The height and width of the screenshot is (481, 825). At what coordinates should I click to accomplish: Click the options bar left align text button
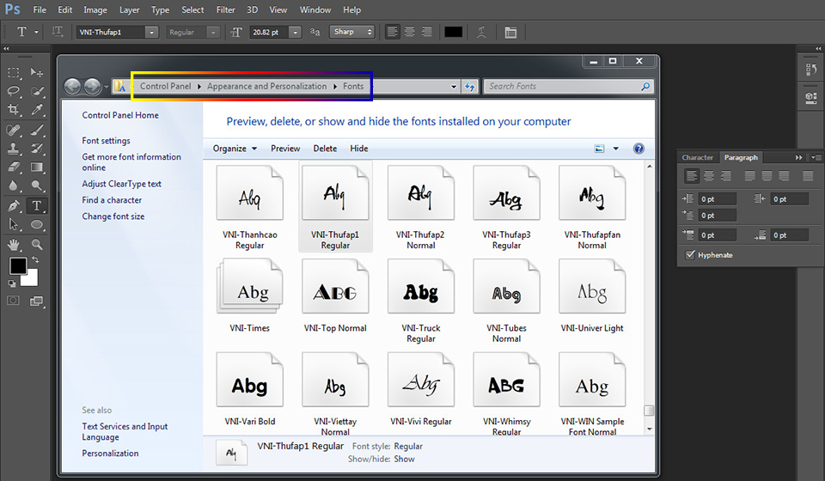(x=393, y=32)
